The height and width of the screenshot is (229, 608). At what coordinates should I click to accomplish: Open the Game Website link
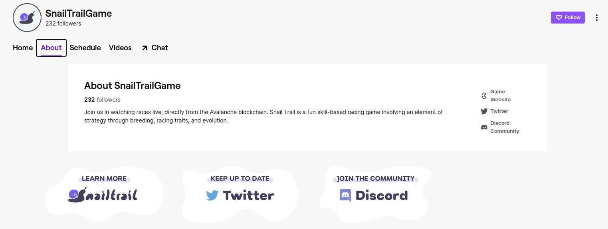500,96
